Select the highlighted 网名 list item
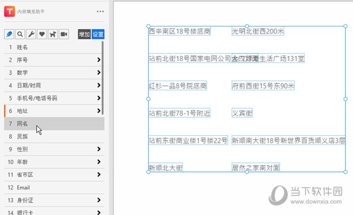 click(54, 124)
